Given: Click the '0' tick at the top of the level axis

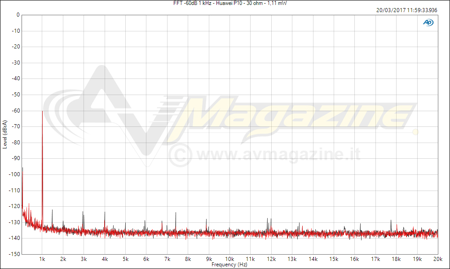Looking at the screenshot, I should coord(18,15).
